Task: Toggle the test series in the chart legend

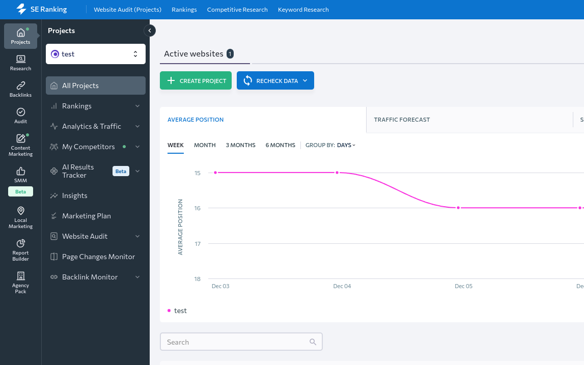Action: click(177, 311)
